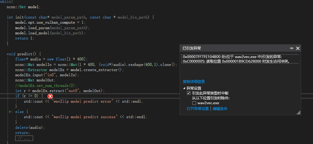Image resolution: width=313 pixels, height=144 pixels.
Task: Click the 'void predict() {' line
Action: 24,54
